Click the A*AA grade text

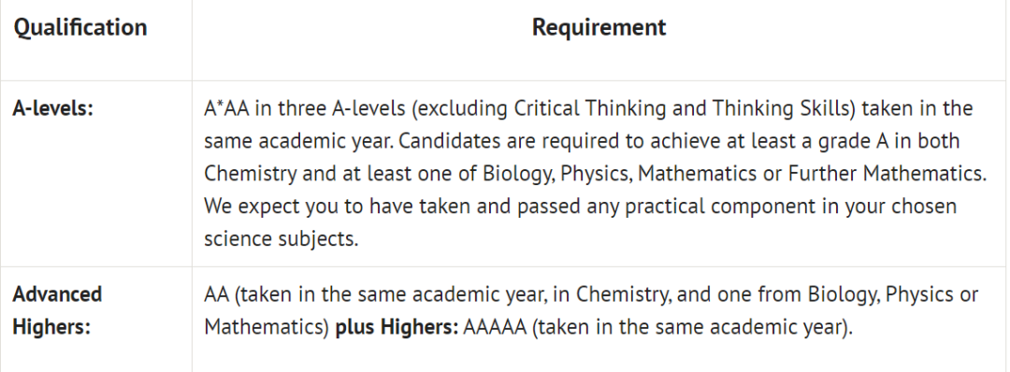227,108
